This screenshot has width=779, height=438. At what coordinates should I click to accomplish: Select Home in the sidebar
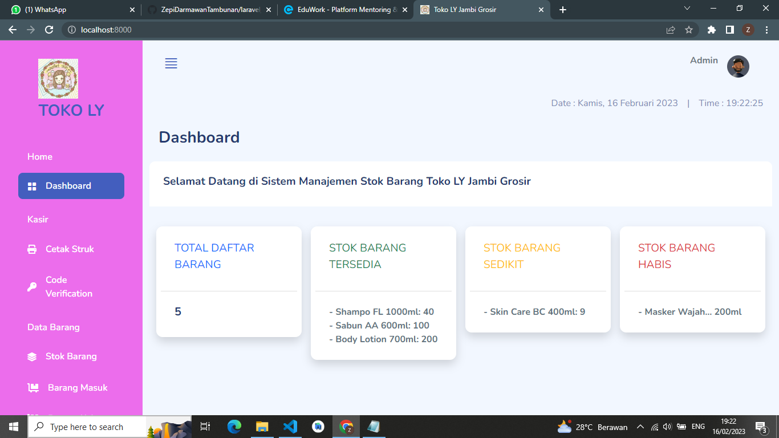(x=39, y=156)
